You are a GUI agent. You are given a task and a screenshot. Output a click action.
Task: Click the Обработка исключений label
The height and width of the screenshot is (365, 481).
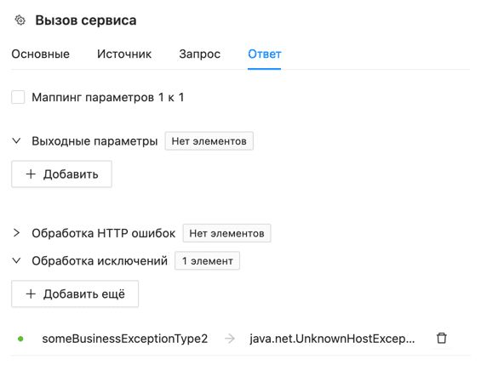100,261
